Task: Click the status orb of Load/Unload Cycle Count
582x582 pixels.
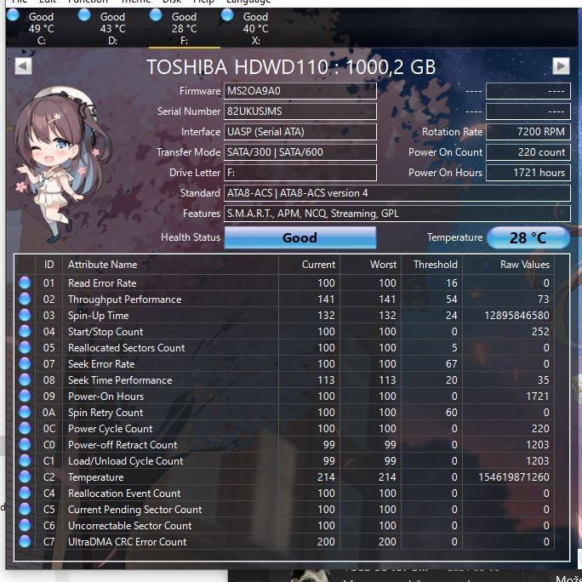Action: pyautogui.click(x=25, y=460)
